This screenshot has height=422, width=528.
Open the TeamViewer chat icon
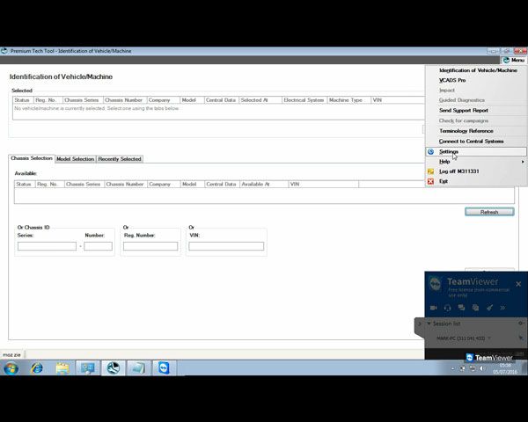point(462,308)
